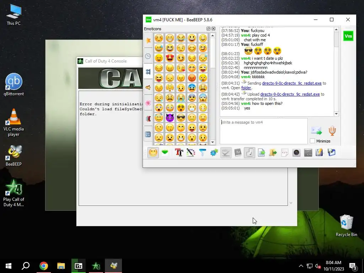Toggle the spell check ABC button
Viewport: 364px width, 273px height.
point(226,152)
